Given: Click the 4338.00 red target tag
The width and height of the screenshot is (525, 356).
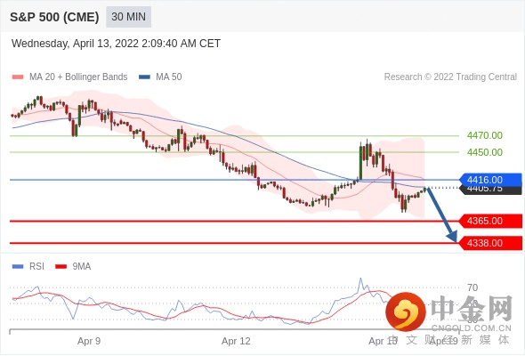Looking at the screenshot, I should tap(490, 243).
